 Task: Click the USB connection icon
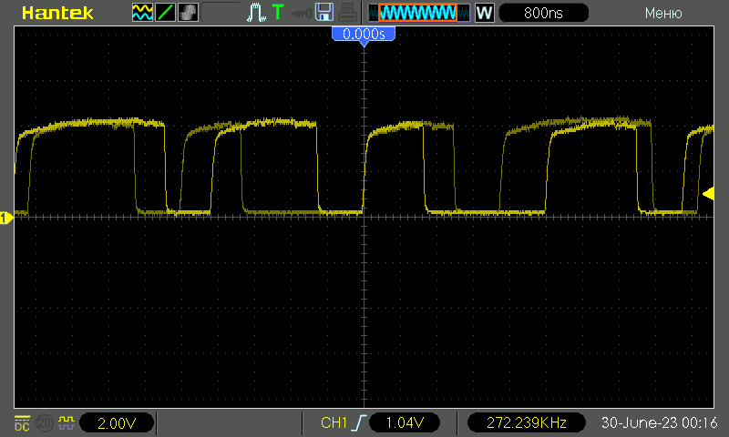click(x=300, y=14)
